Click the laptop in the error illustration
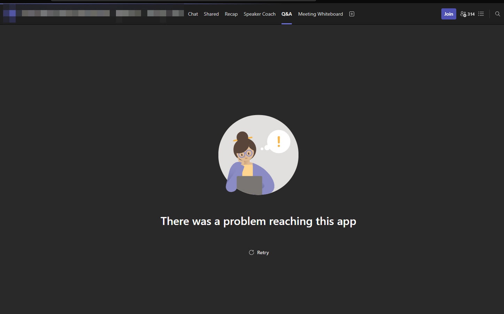Viewport: 504px width, 314px height. pos(249,186)
